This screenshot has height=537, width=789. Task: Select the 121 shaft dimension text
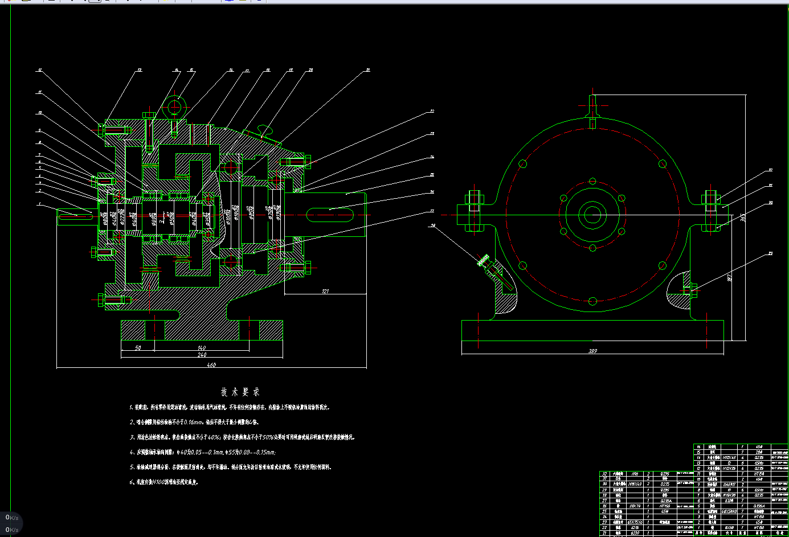[x=325, y=292]
